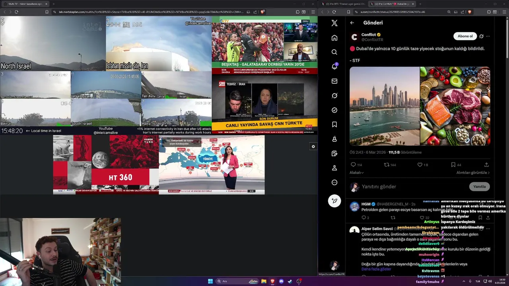Click Brave Shields icon in X window
Viewport: 509px width, 286px height.
click(x=470, y=12)
